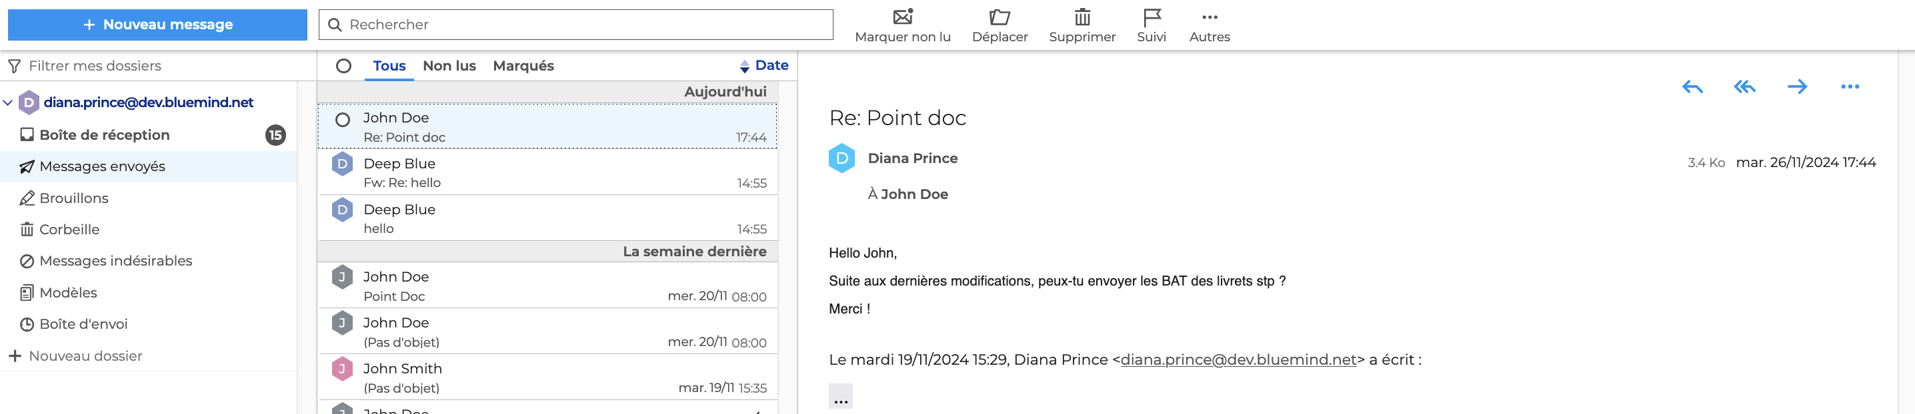Reply to all with double arrow icon

1744,87
